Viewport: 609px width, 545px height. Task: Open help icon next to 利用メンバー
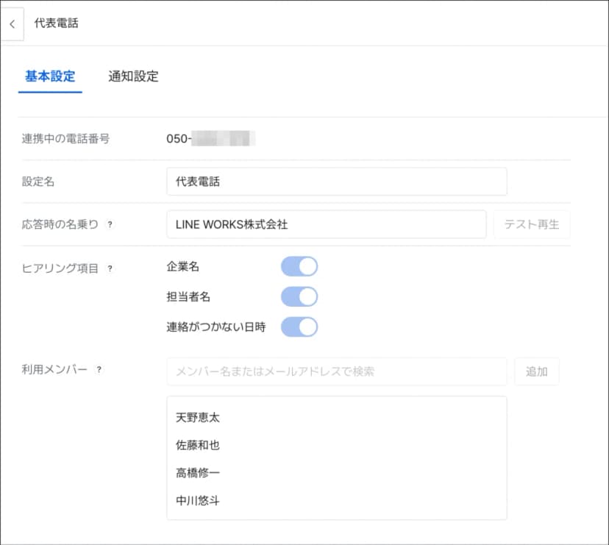point(99,369)
